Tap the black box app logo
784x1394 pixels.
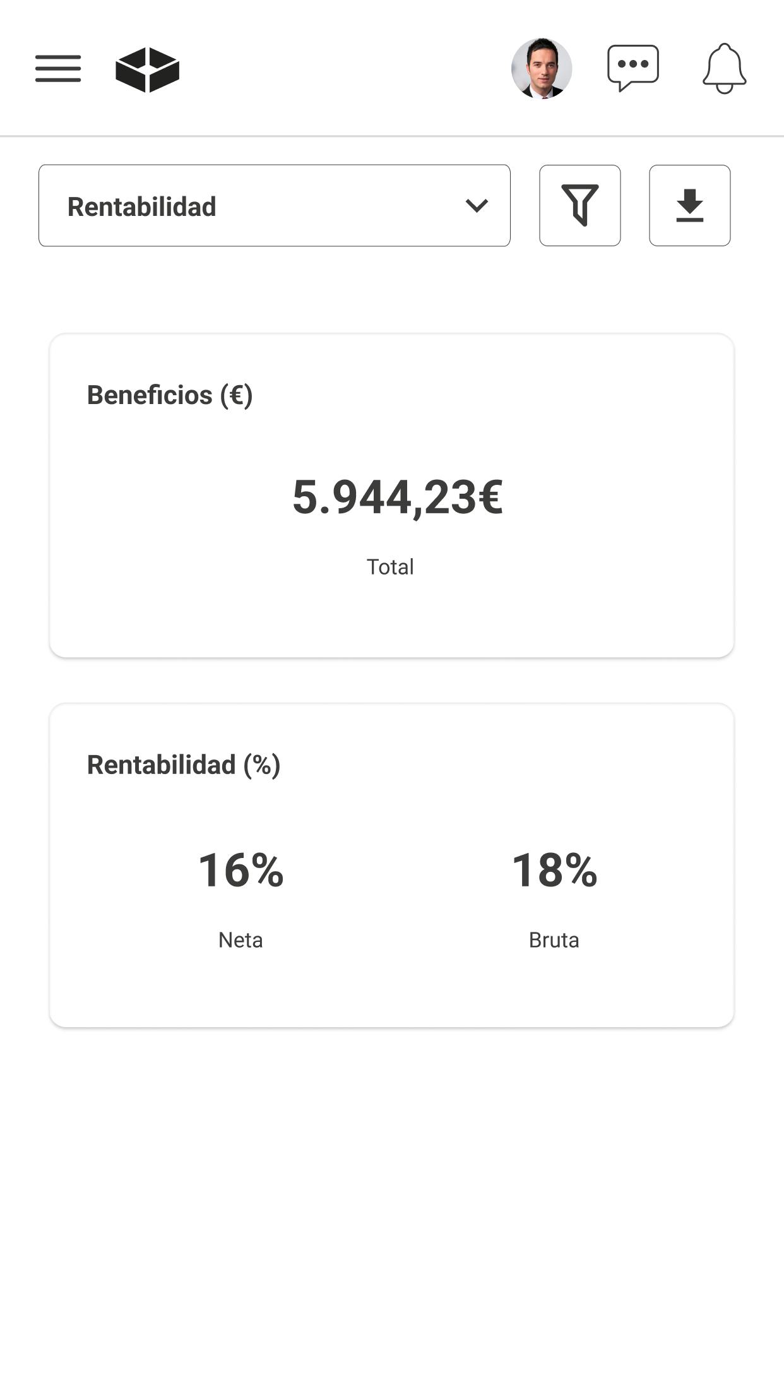tap(148, 69)
